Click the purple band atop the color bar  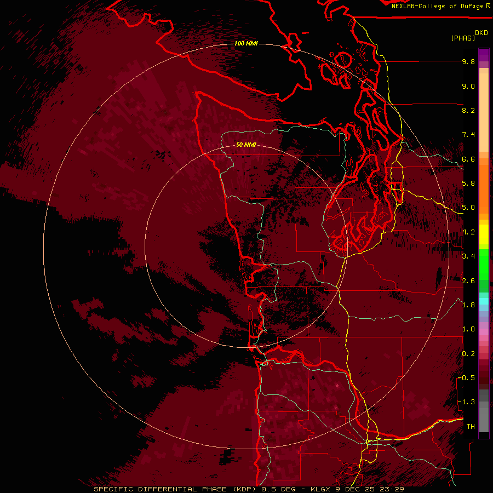pos(484,55)
